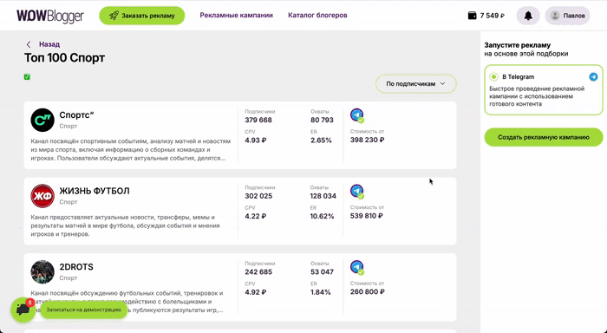607x333 pixels.
Task: Click 2DROTS price 260 800 ₽
Action: coord(367,291)
